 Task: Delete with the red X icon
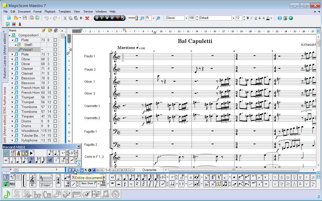pos(87,18)
